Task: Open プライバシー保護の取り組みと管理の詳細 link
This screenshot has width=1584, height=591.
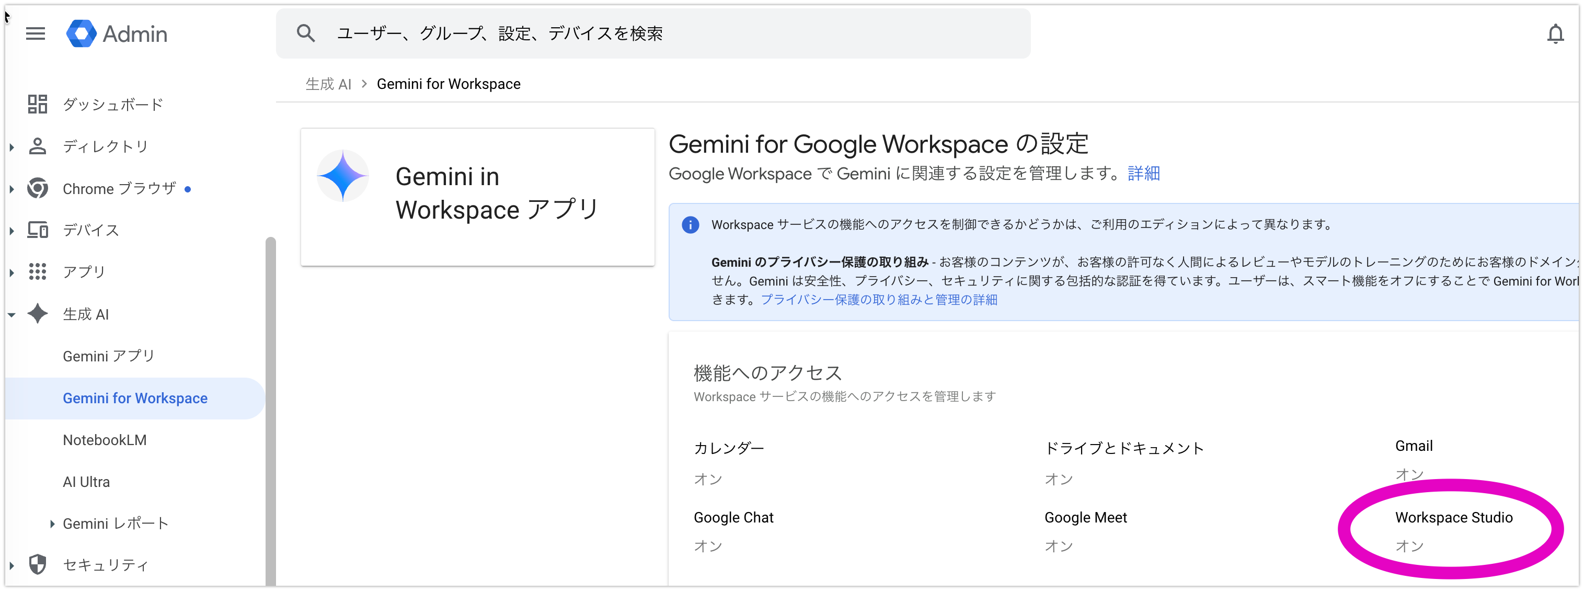Action: click(x=879, y=300)
